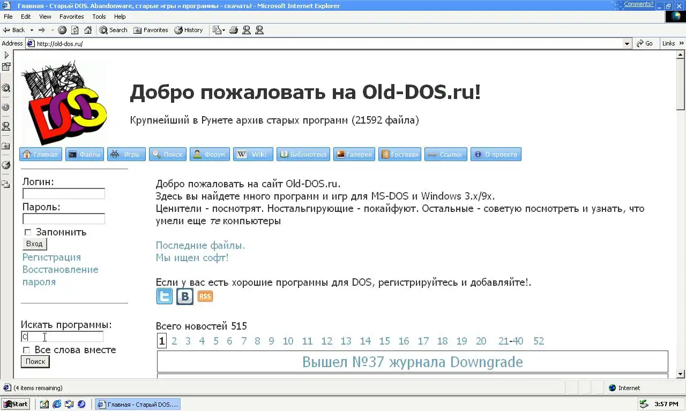This screenshot has width=686, height=411.
Task: Expand the Links toolbar chevron
Action: point(682,43)
